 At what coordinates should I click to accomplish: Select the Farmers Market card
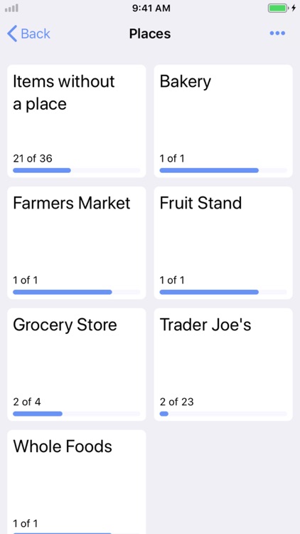pos(77,243)
